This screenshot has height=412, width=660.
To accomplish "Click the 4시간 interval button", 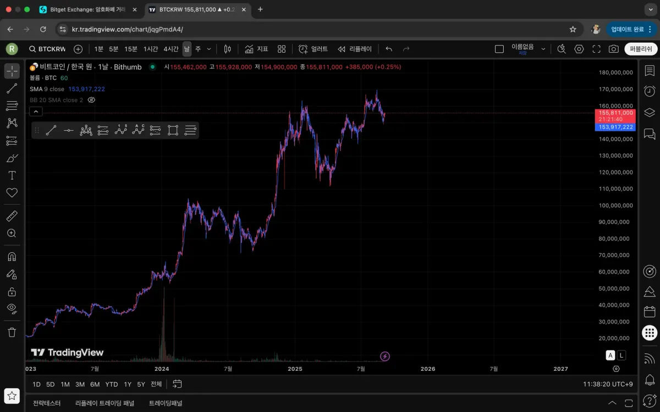I will pos(171,49).
